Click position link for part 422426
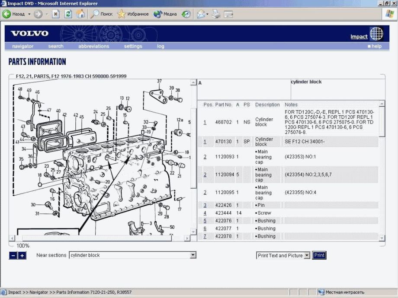This screenshot has width=398, height=298. click(x=205, y=205)
